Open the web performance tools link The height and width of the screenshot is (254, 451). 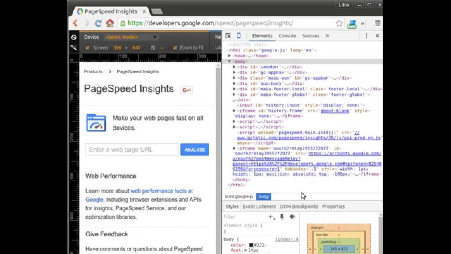[161, 191]
